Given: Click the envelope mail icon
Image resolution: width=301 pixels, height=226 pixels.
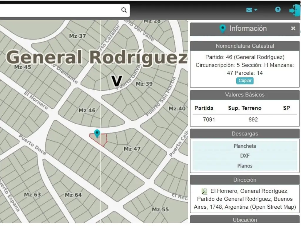Looking at the screenshot, I should click(249, 10).
